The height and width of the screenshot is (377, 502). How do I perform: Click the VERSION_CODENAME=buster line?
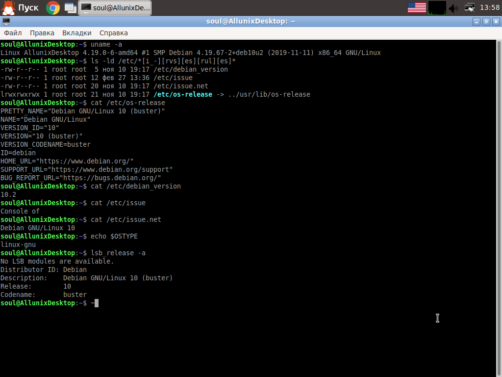[46, 144]
